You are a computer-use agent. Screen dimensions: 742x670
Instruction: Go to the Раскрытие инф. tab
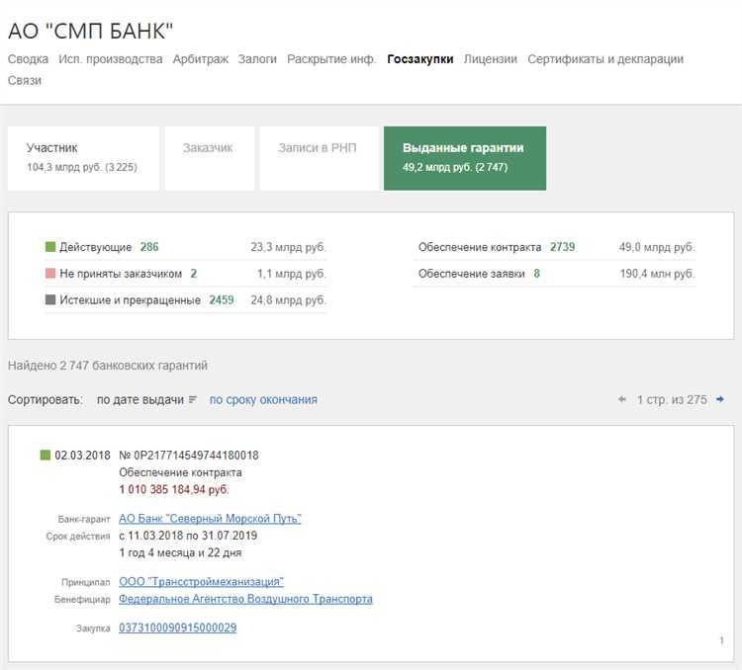(331, 59)
